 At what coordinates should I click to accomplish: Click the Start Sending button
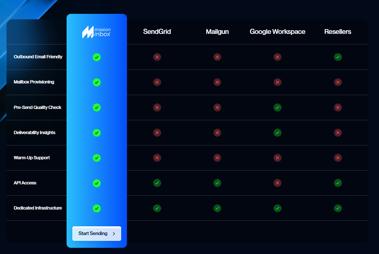point(97,234)
